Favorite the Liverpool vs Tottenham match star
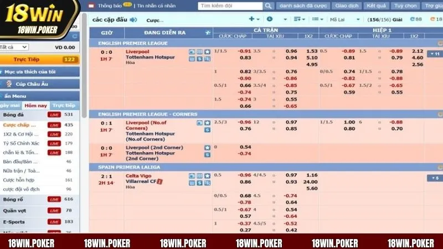The height and width of the screenshot is (249, 443). click(207, 52)
